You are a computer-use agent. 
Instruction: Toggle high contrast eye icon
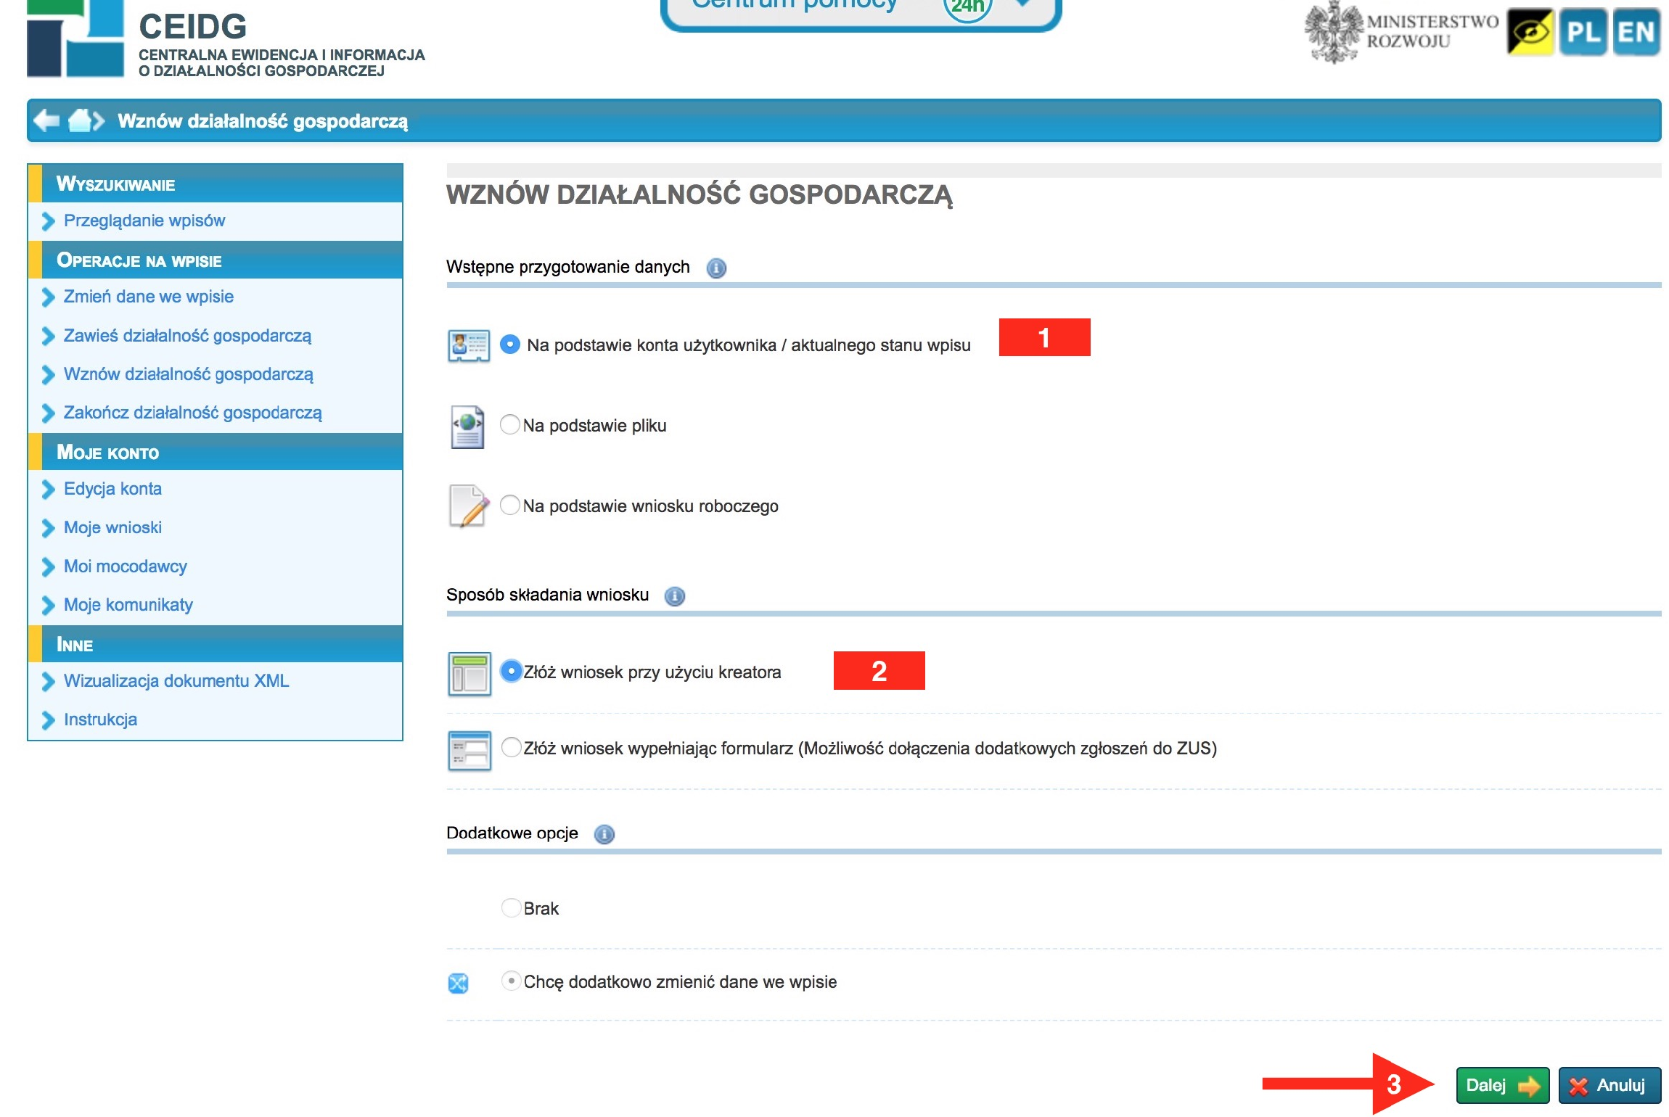1530,32
